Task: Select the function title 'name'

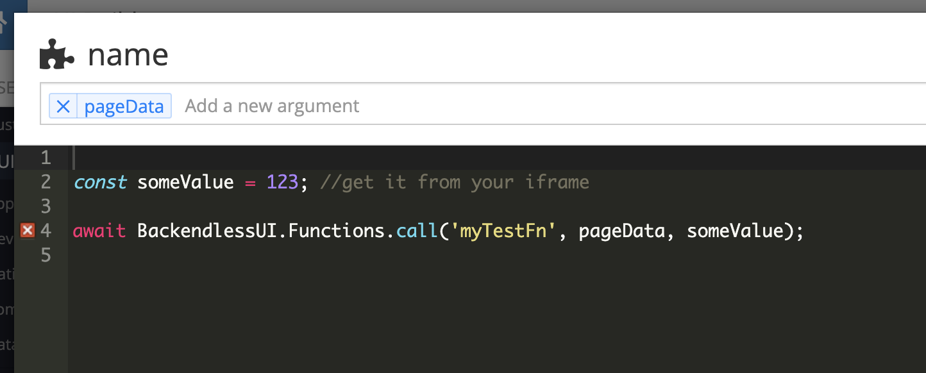Action: (x=128, y=55)
